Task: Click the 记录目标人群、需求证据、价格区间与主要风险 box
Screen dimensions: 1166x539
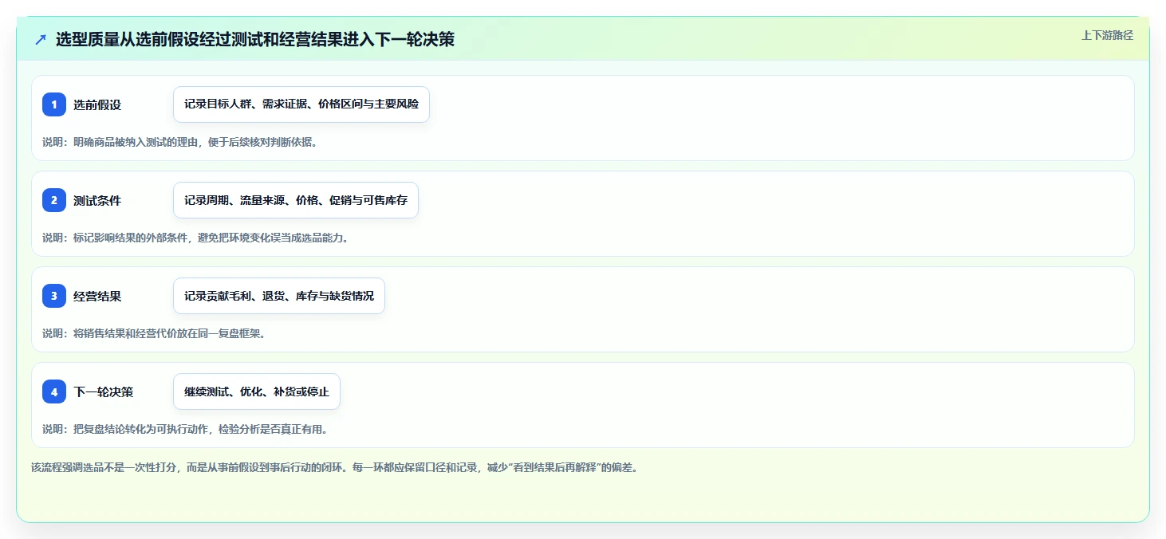Action: 301,104
